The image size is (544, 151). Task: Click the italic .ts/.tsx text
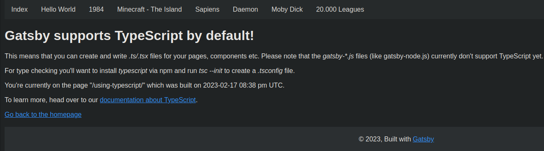click(138, 56)
